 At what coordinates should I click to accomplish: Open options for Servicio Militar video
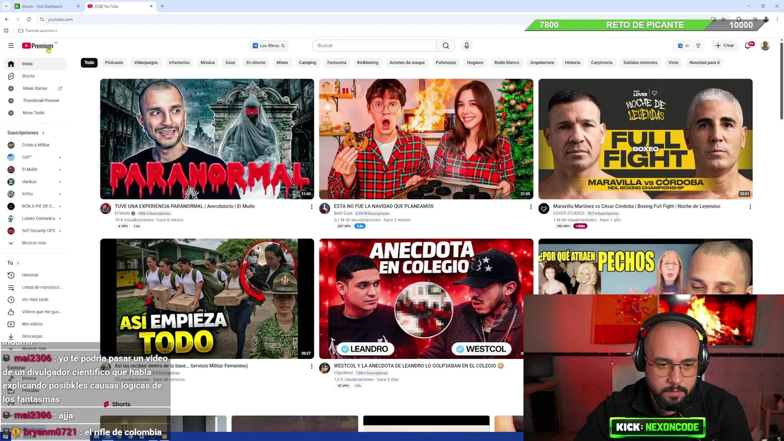(x=311, y=366)
